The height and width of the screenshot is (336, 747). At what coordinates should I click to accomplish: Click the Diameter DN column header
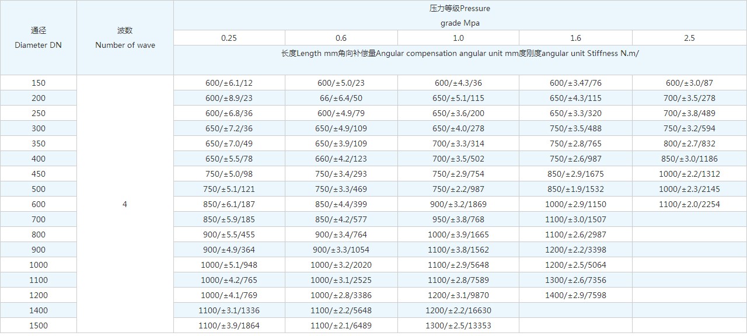point(39,38)
